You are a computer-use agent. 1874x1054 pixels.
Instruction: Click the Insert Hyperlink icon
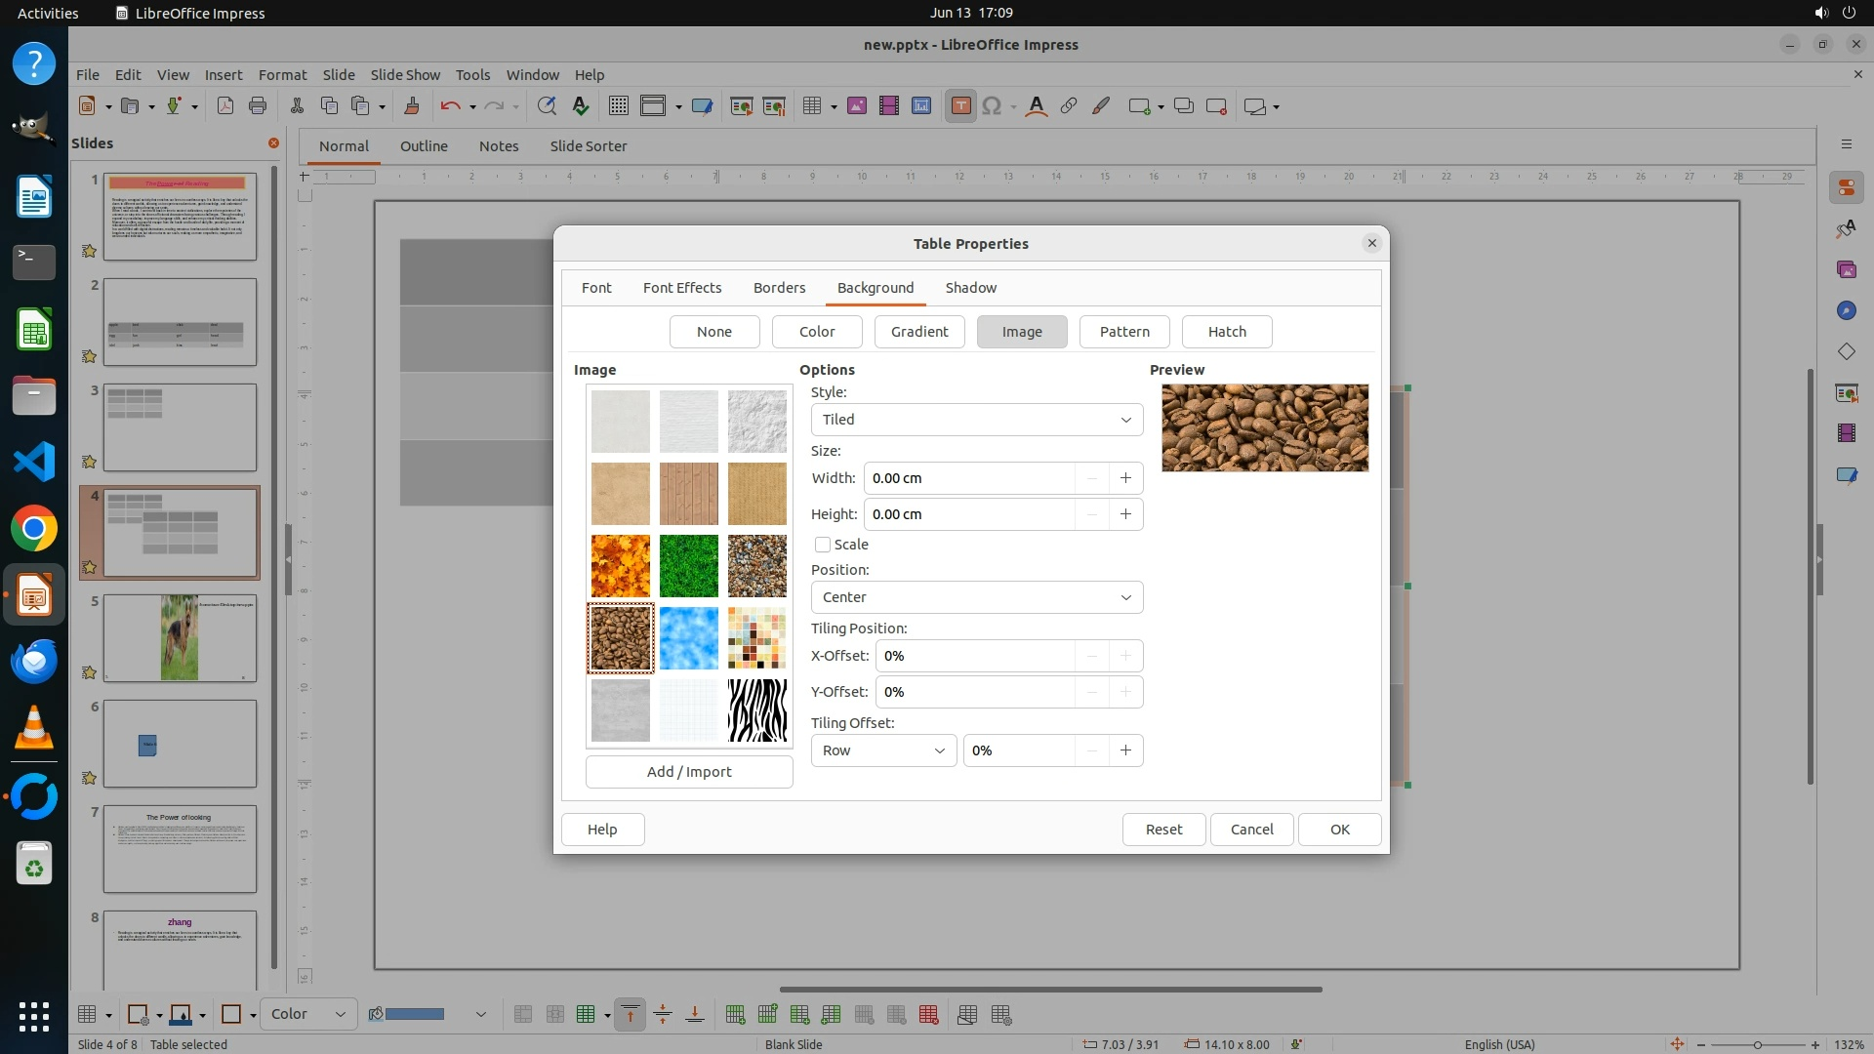pos(1069,106)
